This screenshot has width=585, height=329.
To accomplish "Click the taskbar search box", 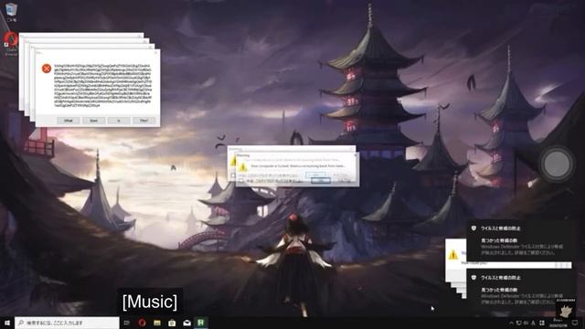I will coord(67,323).
